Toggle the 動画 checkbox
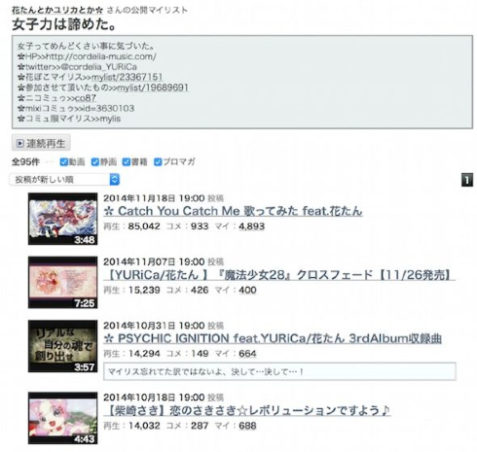Screen dimensions: 477x452 pos(64,162)
